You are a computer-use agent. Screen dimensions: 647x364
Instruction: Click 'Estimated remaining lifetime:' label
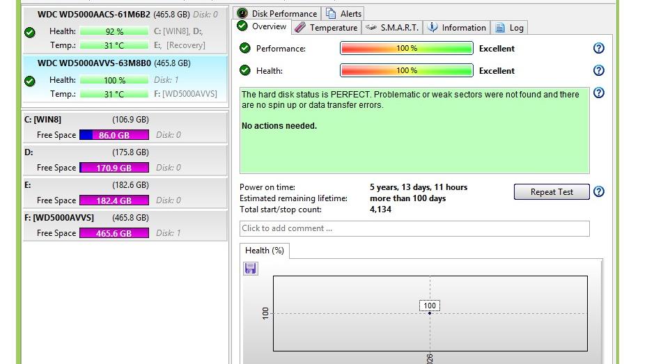click(x=293, y=198)
